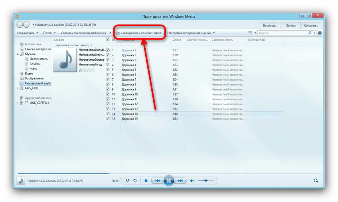Screen dimensions: 338x202
Task: Open the view options icon
Action: [250, 33]
